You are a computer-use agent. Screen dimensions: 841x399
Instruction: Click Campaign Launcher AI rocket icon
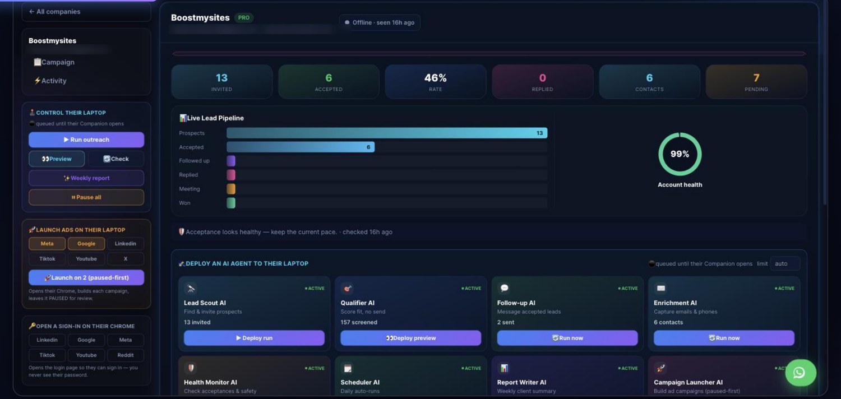tap(661, 368)
